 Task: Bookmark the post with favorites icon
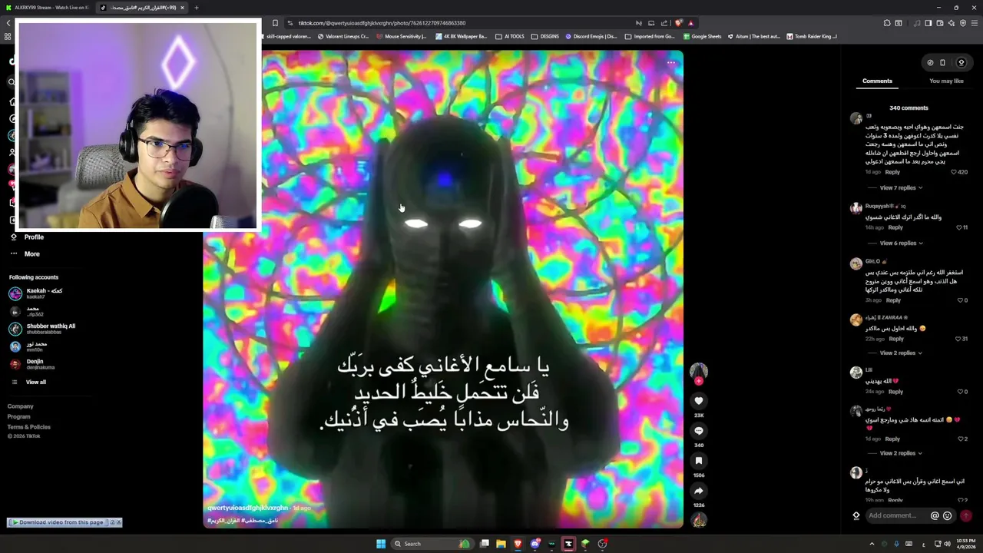click(x=698, y=461)
